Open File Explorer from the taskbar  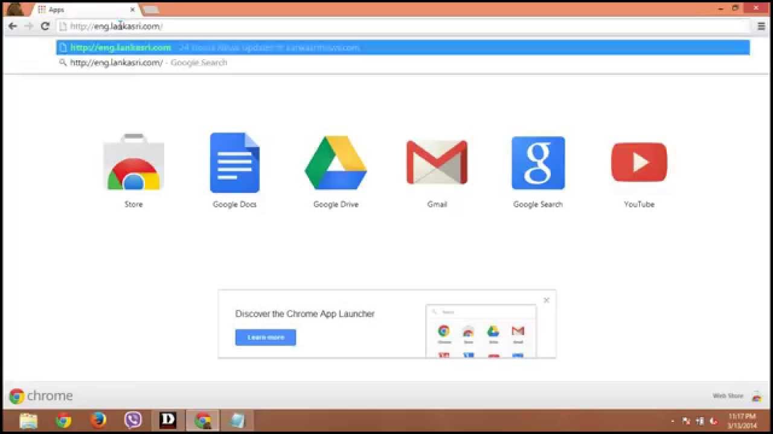click(28, 420)
